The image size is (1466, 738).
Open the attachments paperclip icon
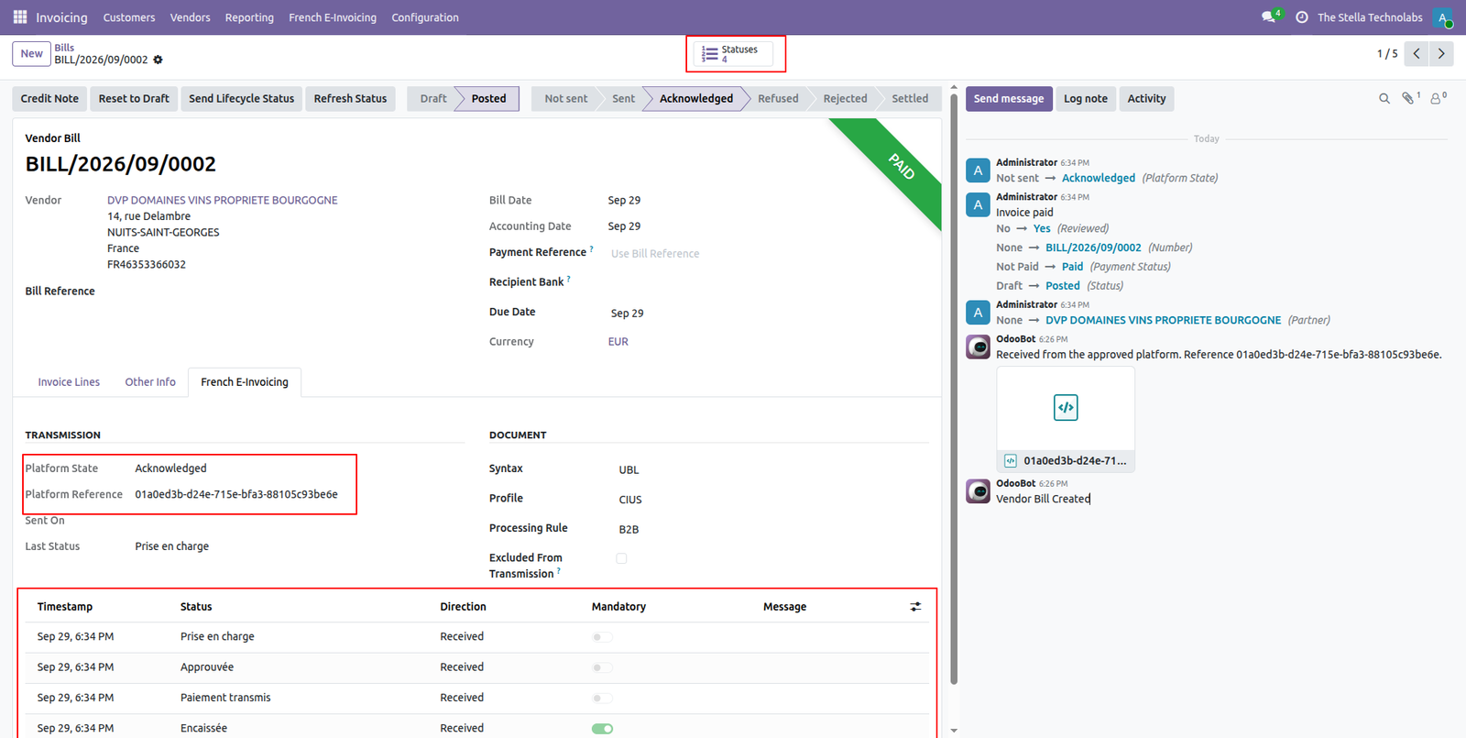coord(1410,97)
